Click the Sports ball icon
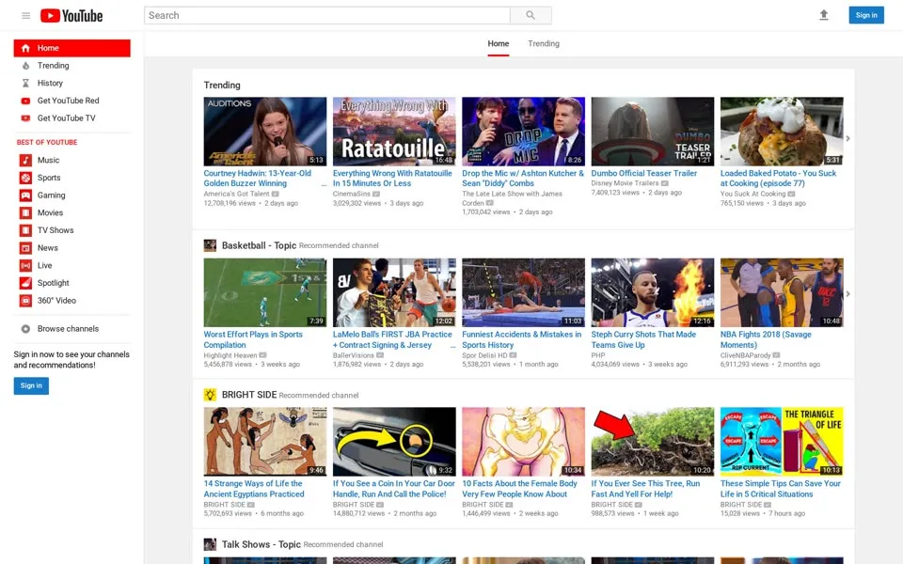Image resolution: width=903 pixels, height=564 pixels. pyautogui.click(x=25, y=178)
